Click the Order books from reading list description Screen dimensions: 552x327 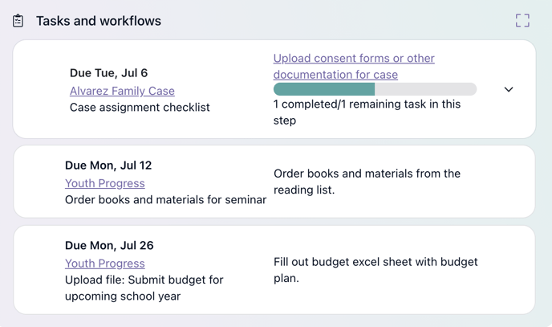(x=367, y=182)
